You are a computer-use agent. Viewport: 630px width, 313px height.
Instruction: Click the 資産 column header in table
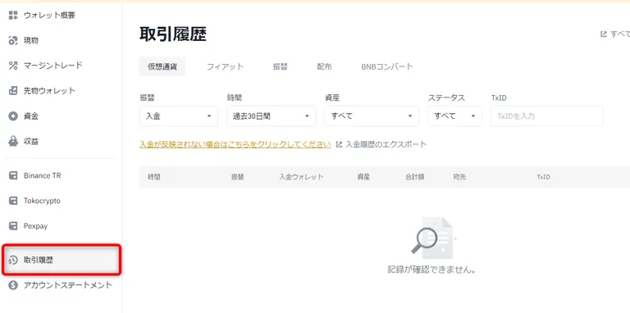point(363,177)
